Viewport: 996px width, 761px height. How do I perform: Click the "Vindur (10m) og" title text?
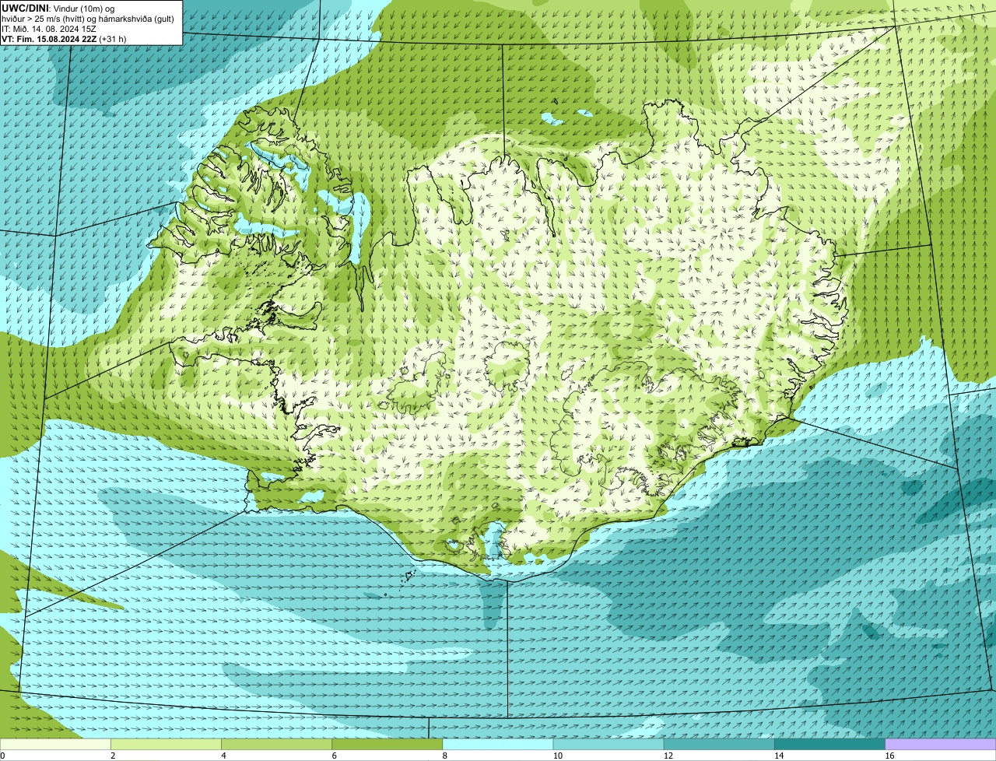(x=84, y=9)
